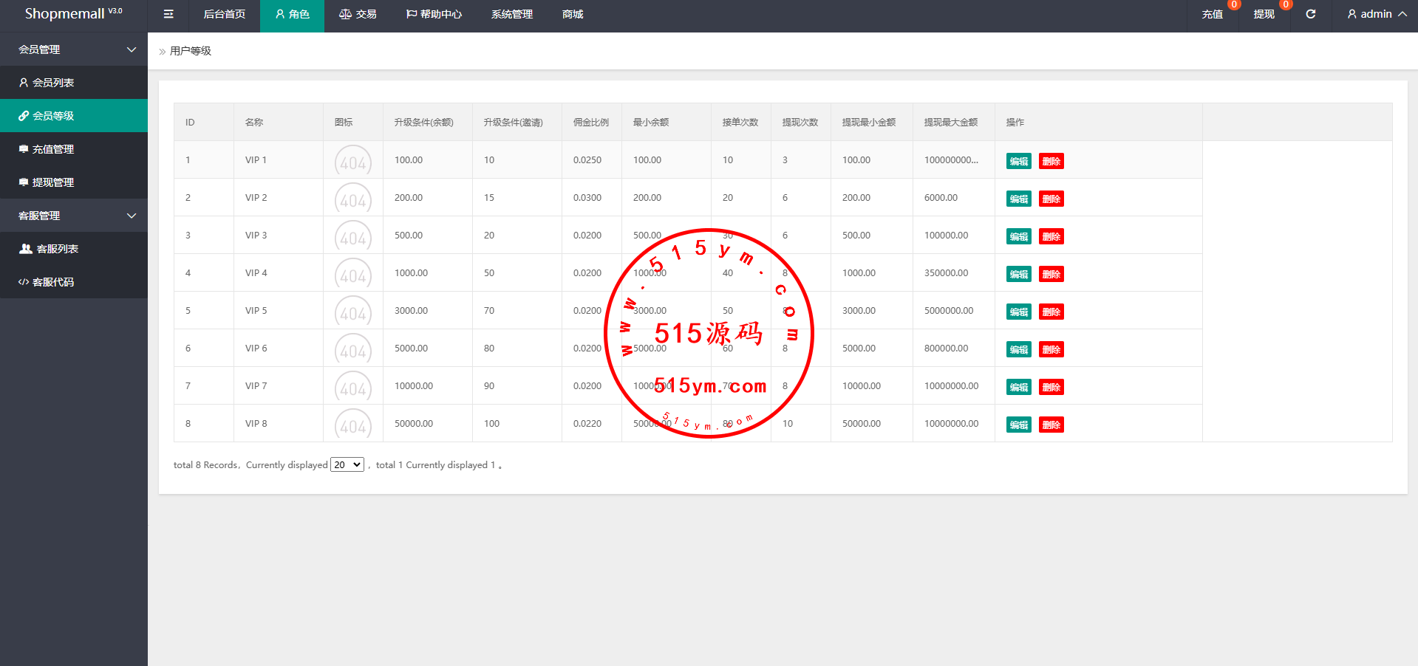The height and width of the screenshot is (666, 1418).
Task: Click the green 编辑 button for VIP 3
Action: (x=1018, y=236)
